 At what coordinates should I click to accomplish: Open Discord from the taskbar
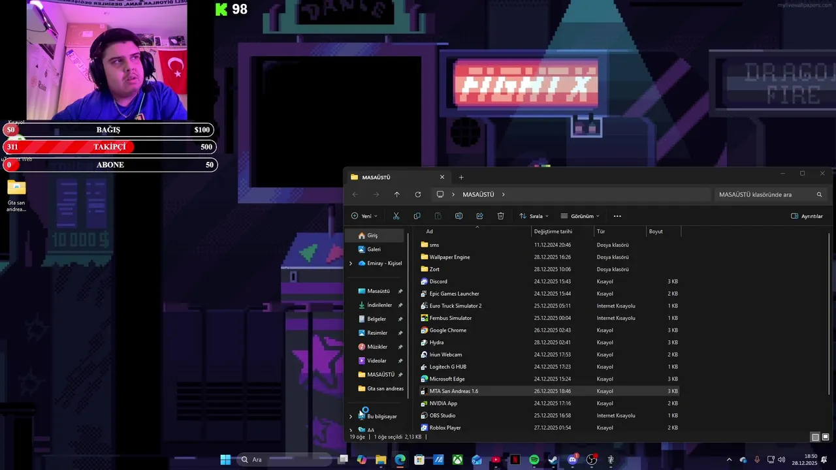pos(573,460)
